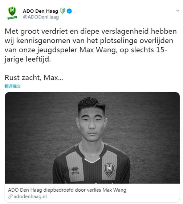
Task: Click the ADO Den Haag crest avatar
Action: click(x=12, y=13)
